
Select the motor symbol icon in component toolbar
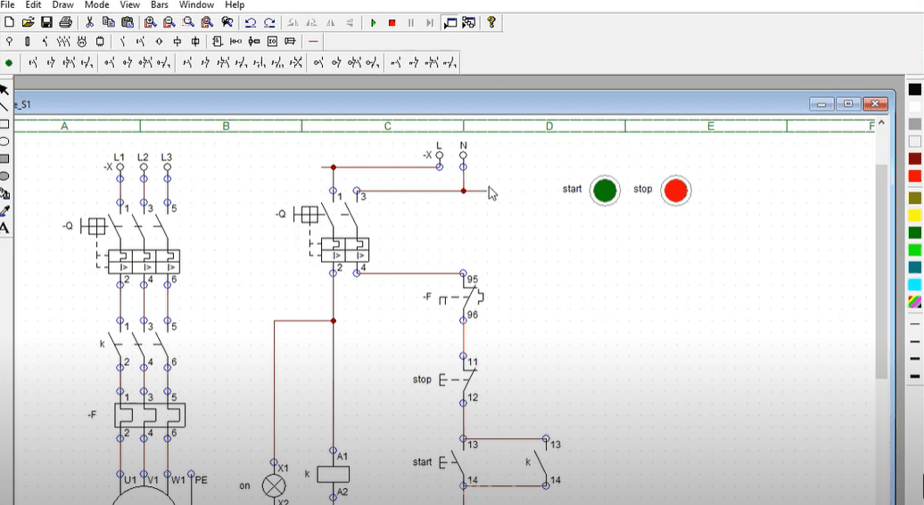coord(82,41)
